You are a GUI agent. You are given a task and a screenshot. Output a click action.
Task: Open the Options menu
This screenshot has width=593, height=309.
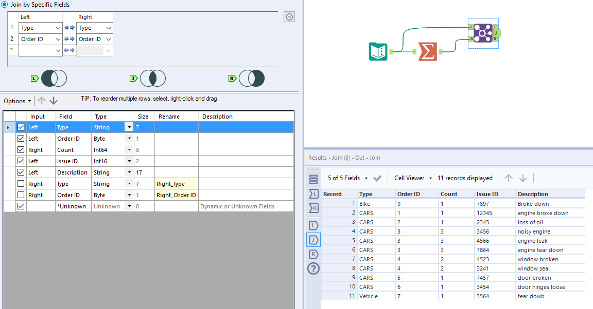click(17, 101)
